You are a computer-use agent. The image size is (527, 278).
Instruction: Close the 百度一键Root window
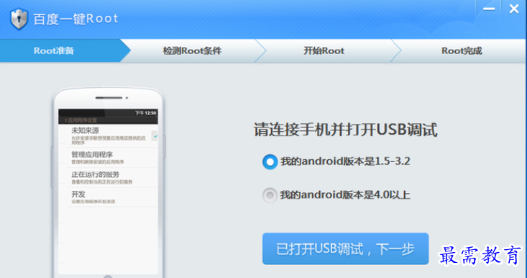pyautogui.click(x=514, y=9)
